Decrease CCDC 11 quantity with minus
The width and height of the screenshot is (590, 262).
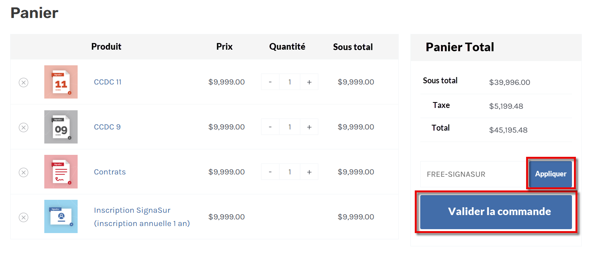pyautogui.click(x=270, y=82)
